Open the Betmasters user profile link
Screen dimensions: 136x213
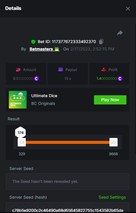pyautogui.click(x=41, y=49)
